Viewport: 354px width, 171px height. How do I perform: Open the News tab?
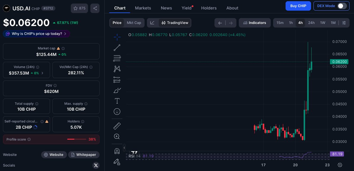166,8
